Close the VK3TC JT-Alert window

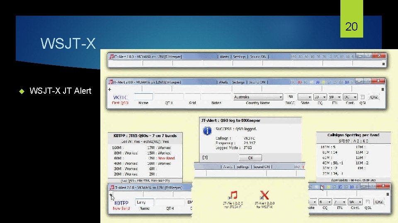378,81
